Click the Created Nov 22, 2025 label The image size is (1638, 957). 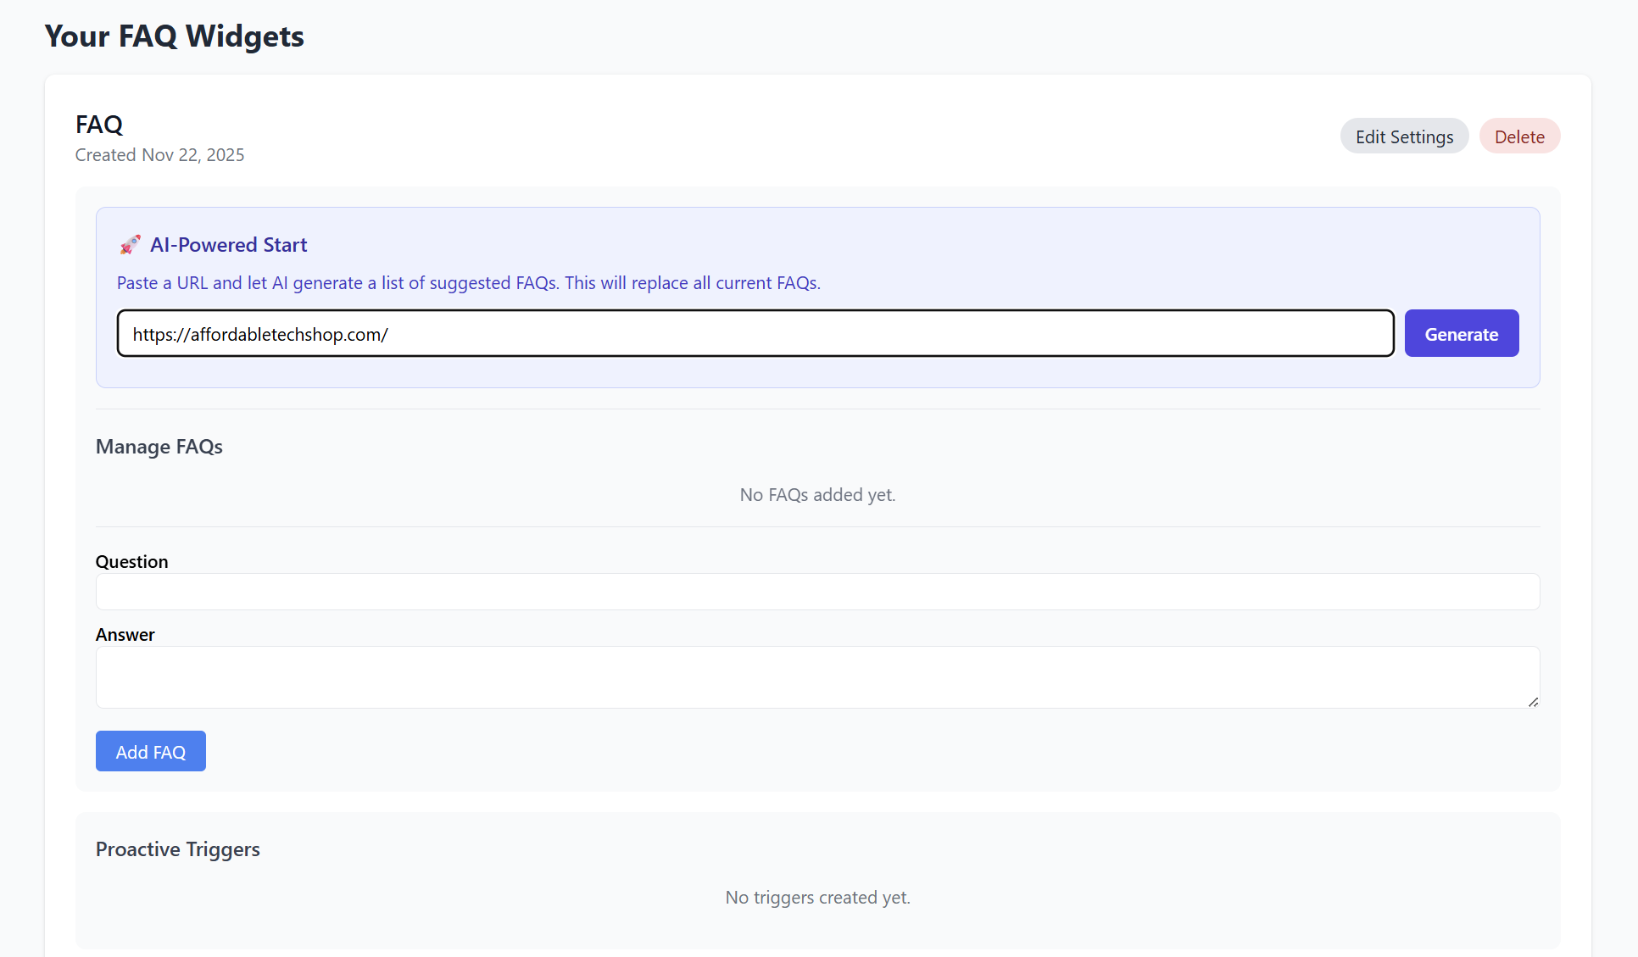[x=159, y=155]
